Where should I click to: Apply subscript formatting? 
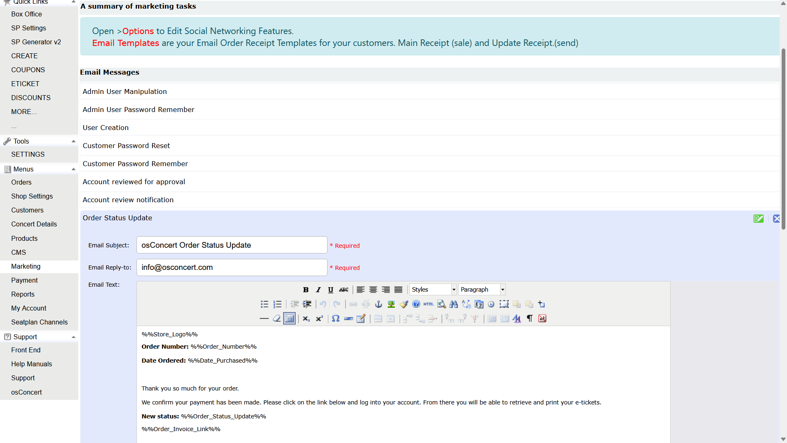click(306, 319)
